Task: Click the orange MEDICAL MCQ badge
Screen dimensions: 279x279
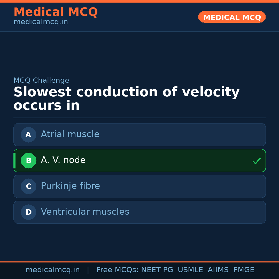Action: pyautogui.click(x=232, y=17)
